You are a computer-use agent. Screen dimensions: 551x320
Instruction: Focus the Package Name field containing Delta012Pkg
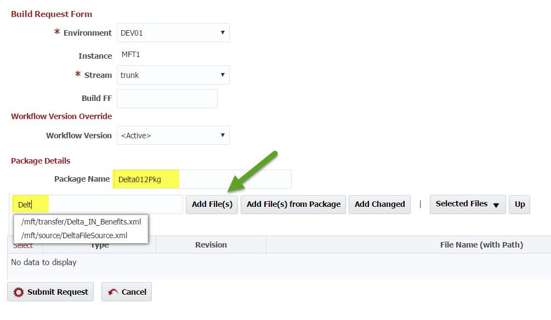pyautogui.click(x=202, y=179)
